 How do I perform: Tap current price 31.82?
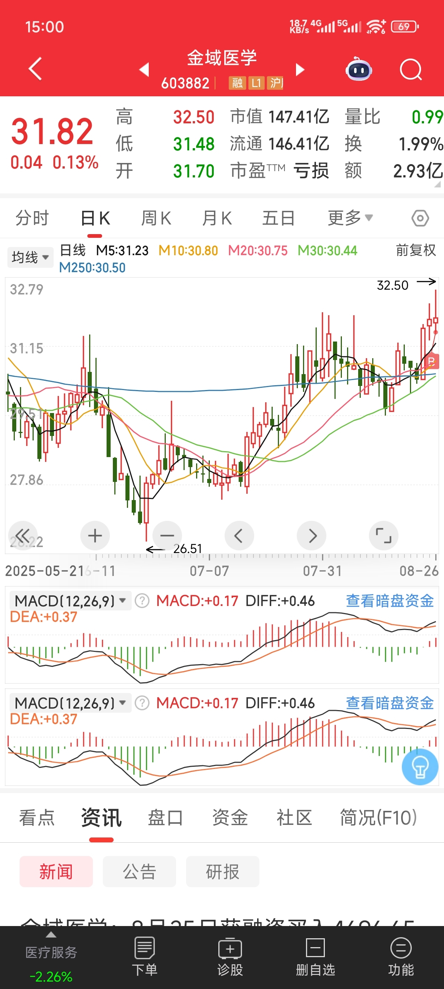(52, 131)
